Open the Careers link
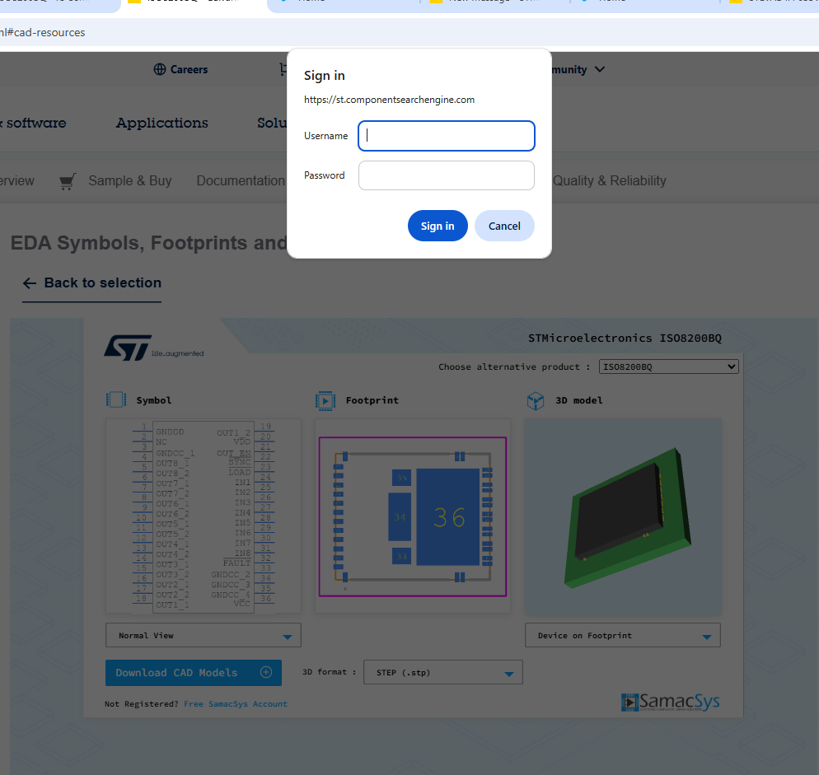The height and width of the screenshot is (775, 819). click(189, 69)
